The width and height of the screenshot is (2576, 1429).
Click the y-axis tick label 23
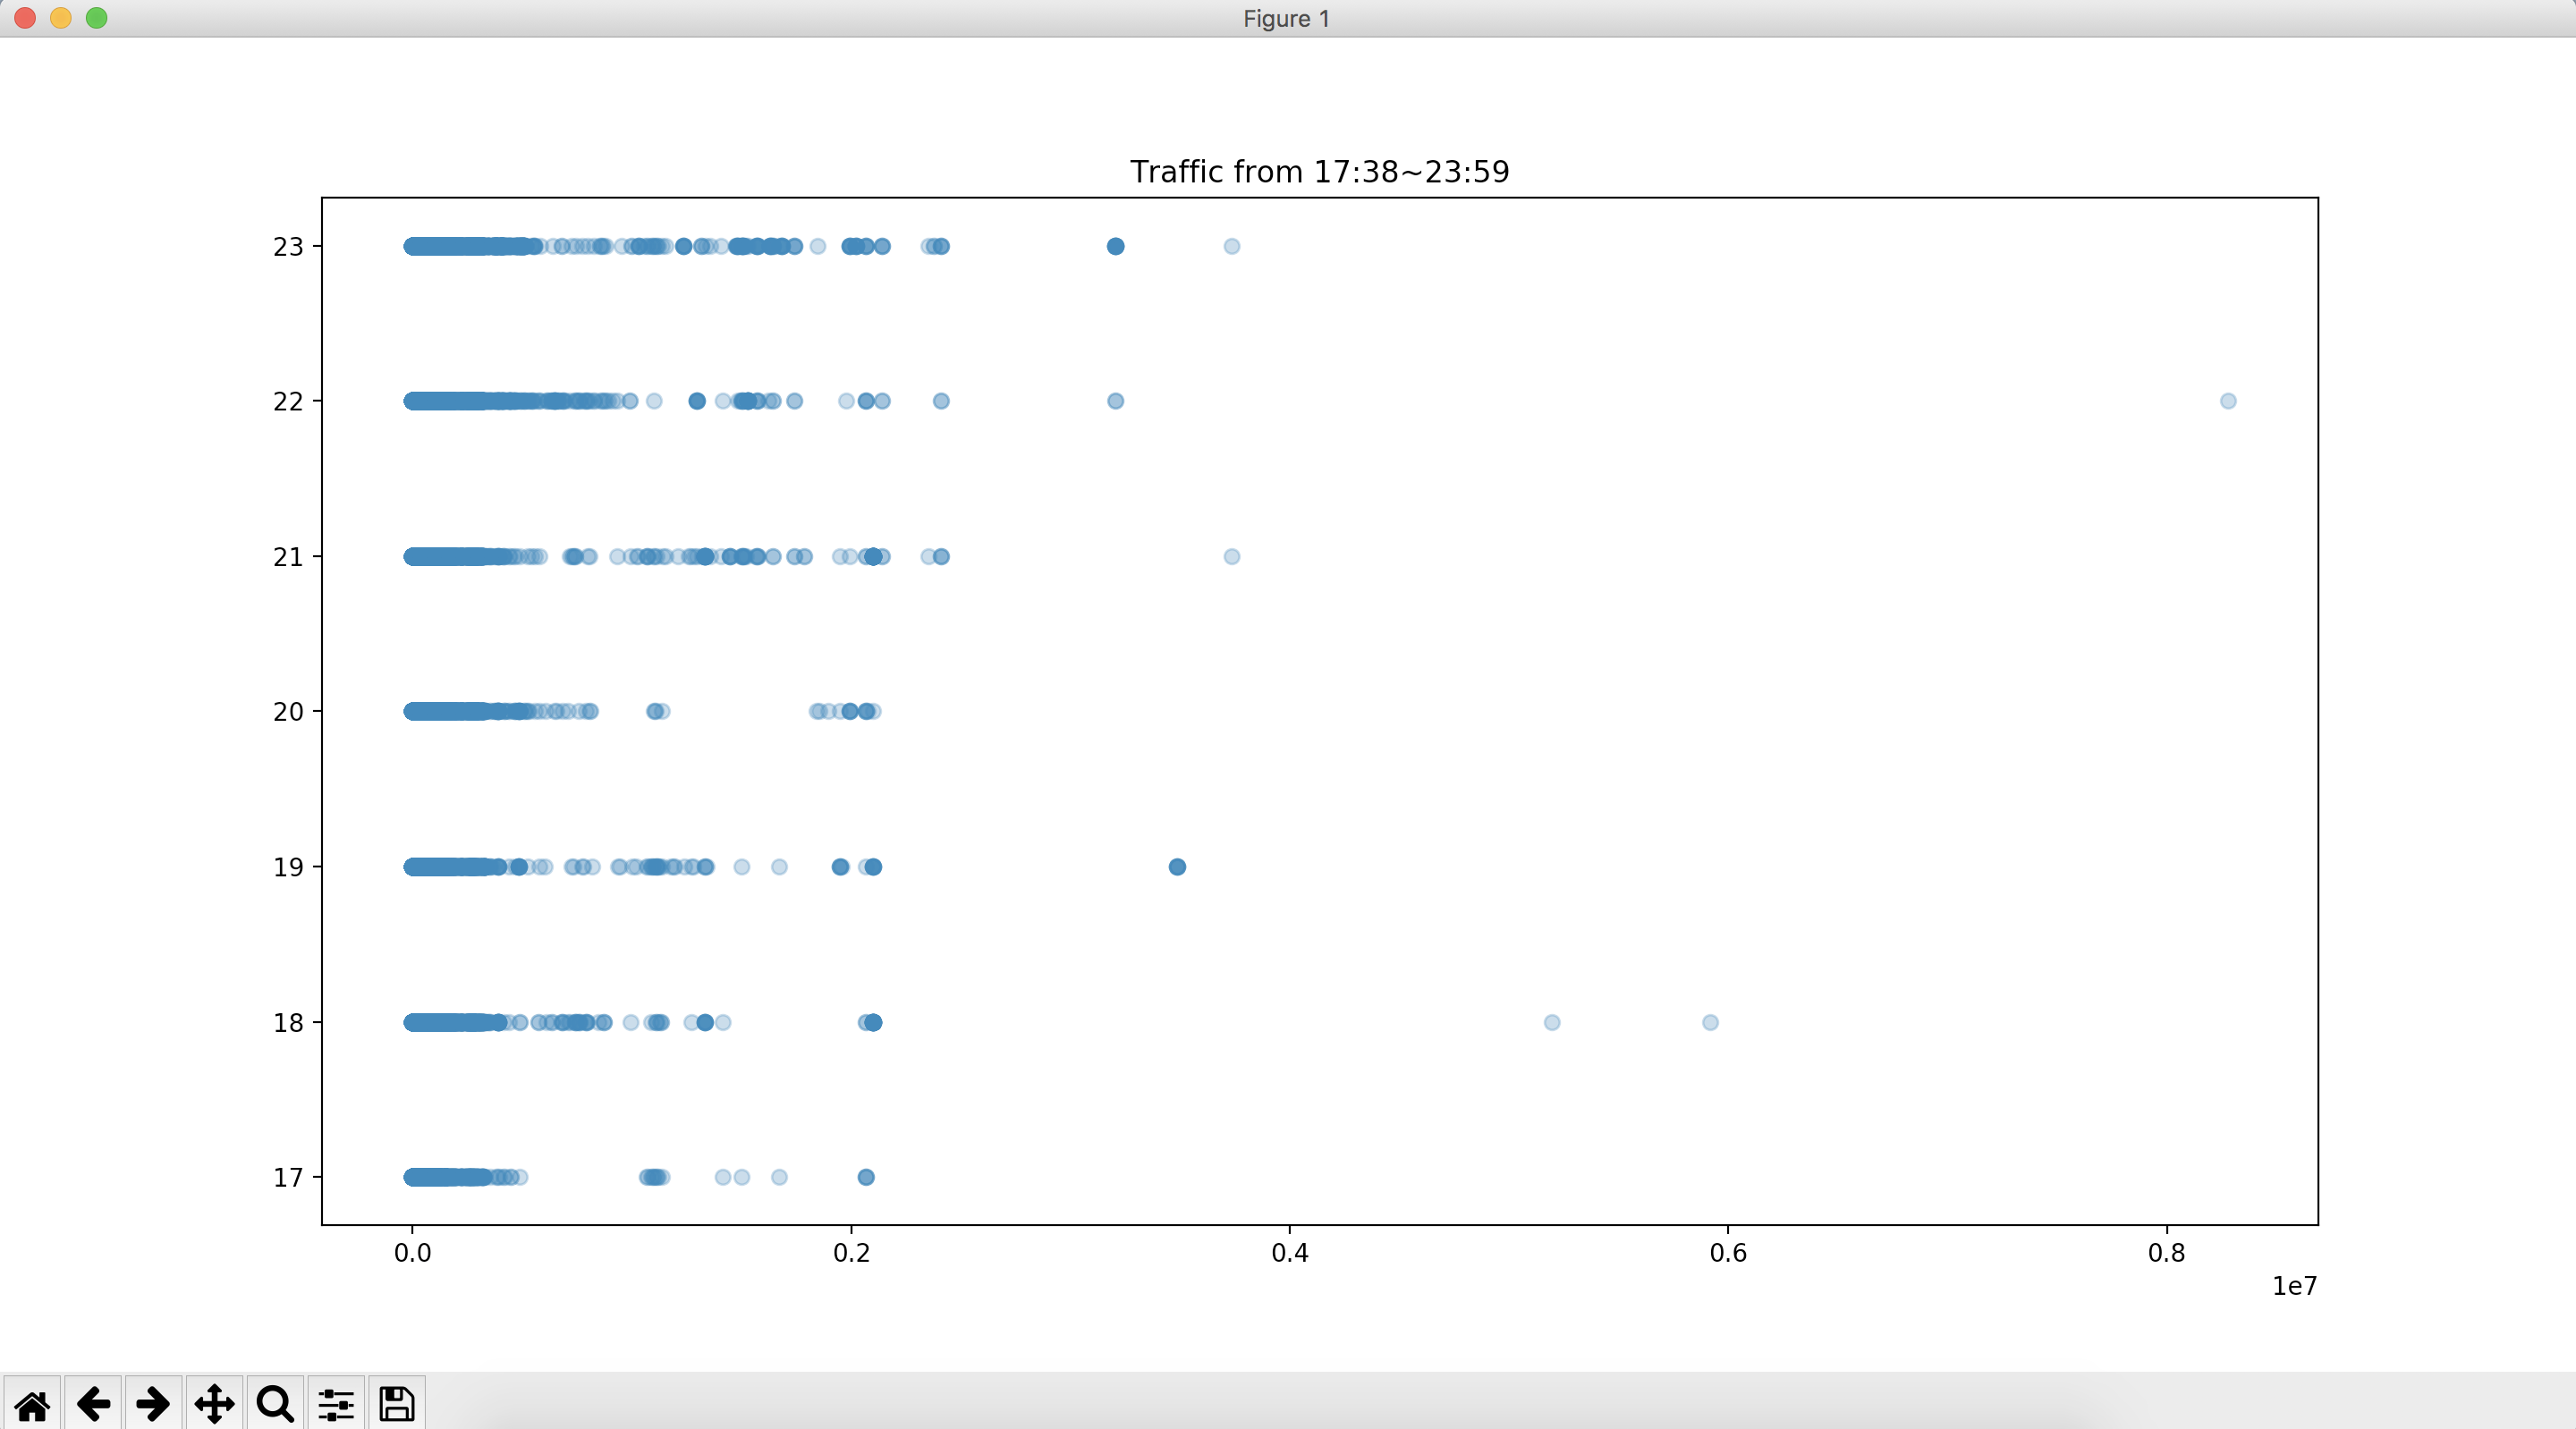click(287, 247)
